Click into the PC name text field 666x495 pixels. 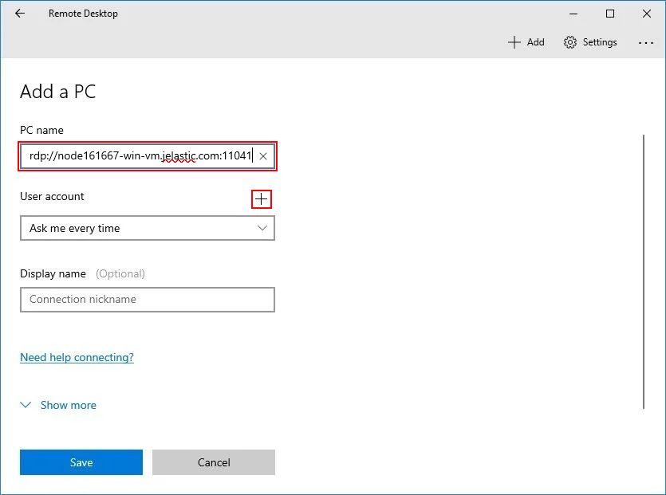click(x=148, y=156)
